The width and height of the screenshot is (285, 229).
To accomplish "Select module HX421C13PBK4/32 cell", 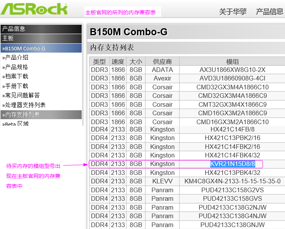I will coord(232,173).
